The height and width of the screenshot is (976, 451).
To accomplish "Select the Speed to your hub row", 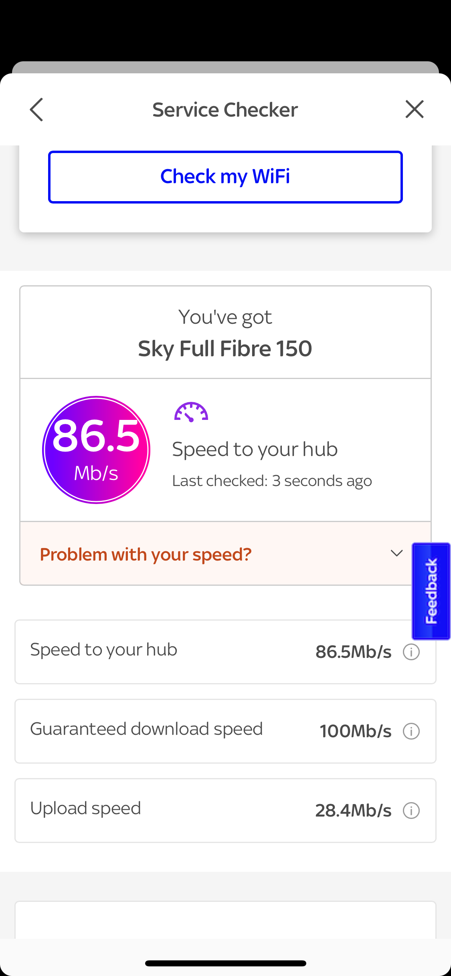I will (160, 652).
